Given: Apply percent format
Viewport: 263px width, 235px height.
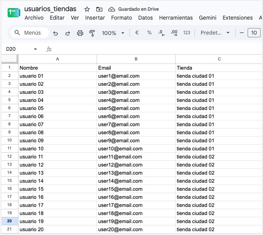Looking at the screenshot, I should pos(149,32).
